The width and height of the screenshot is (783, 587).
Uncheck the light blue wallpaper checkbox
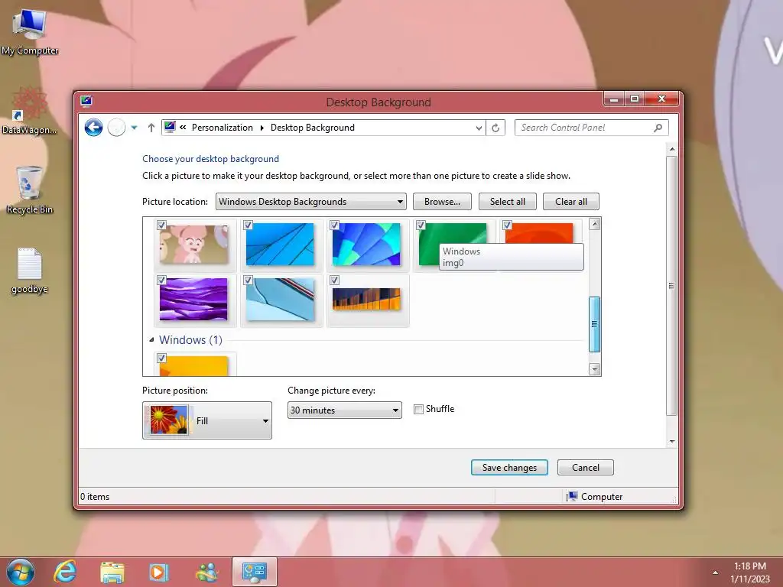coord(248,280)
